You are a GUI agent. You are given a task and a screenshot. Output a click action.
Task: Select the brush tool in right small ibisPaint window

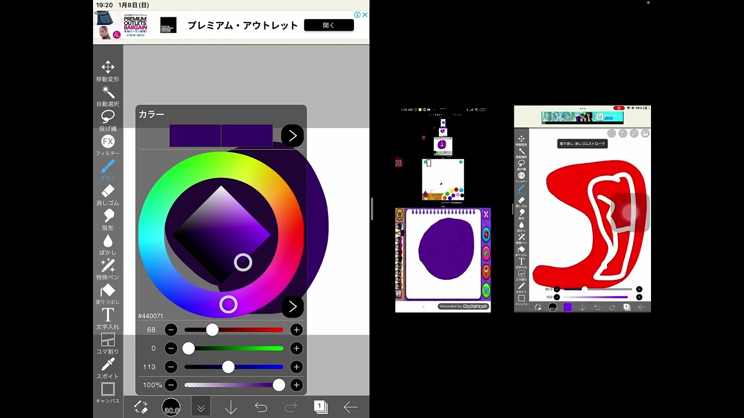pyautogui.click(x=521, y=189)
